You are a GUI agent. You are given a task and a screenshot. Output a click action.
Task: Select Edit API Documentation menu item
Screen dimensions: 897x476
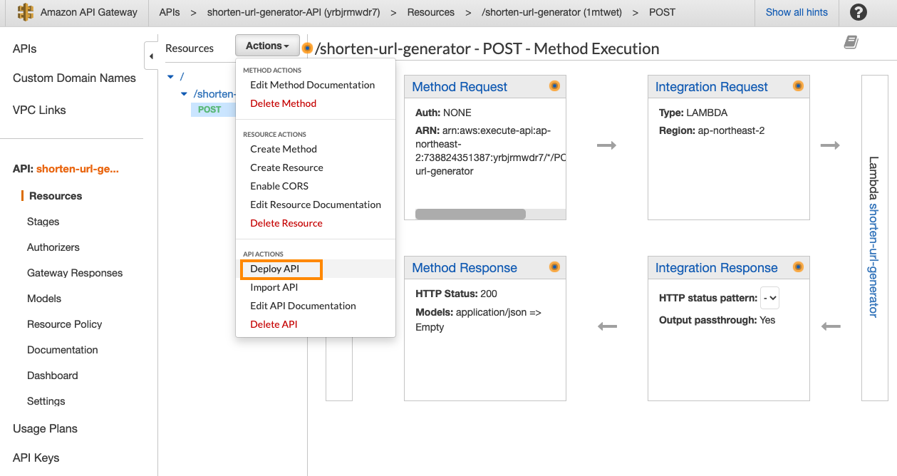tap(303, 306)
